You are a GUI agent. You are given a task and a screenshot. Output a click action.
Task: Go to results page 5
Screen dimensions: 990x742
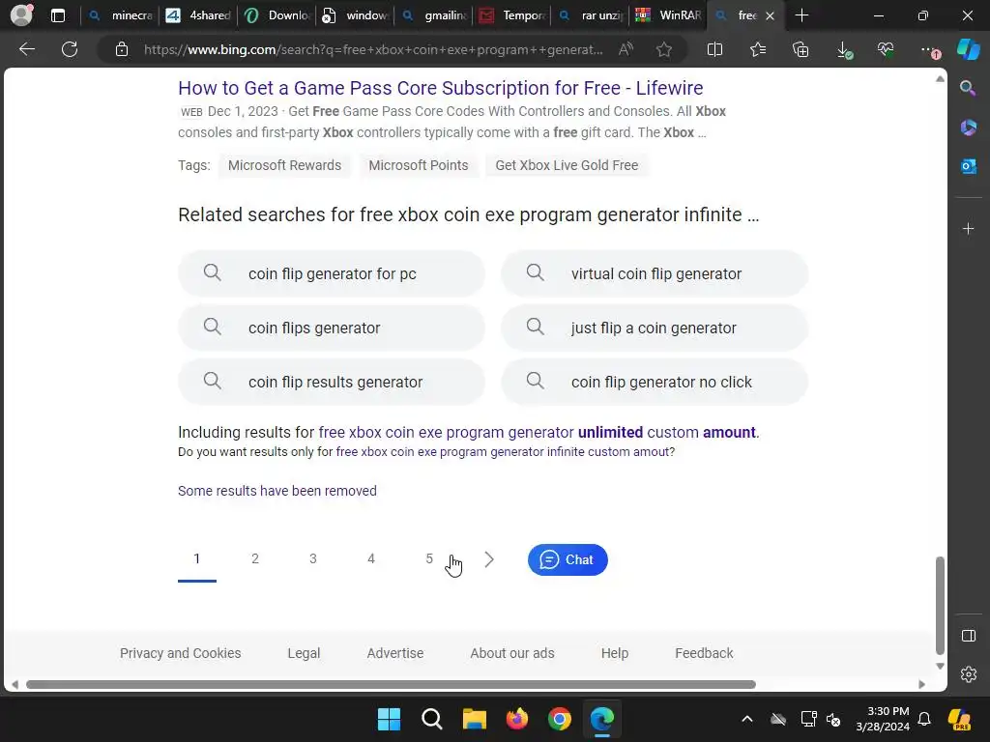pyautogui.click(x=429, y=559)
